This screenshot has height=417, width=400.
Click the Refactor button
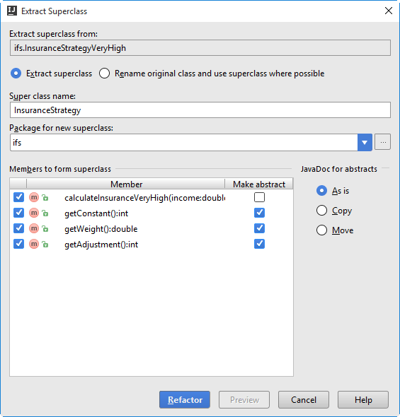tap(185, 399)
